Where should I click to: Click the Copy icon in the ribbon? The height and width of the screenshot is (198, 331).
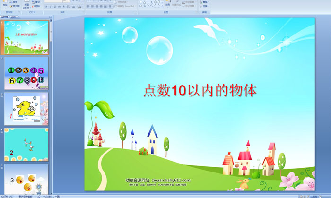15,2
